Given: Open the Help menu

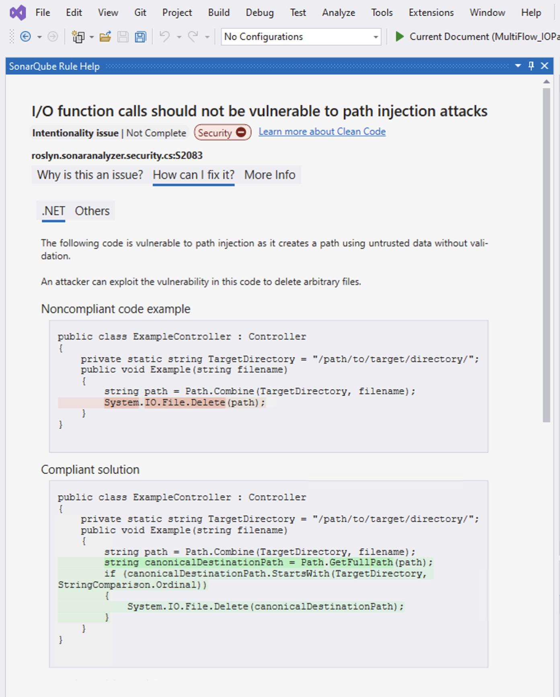Looking at the screenshot, I should 531,12.
